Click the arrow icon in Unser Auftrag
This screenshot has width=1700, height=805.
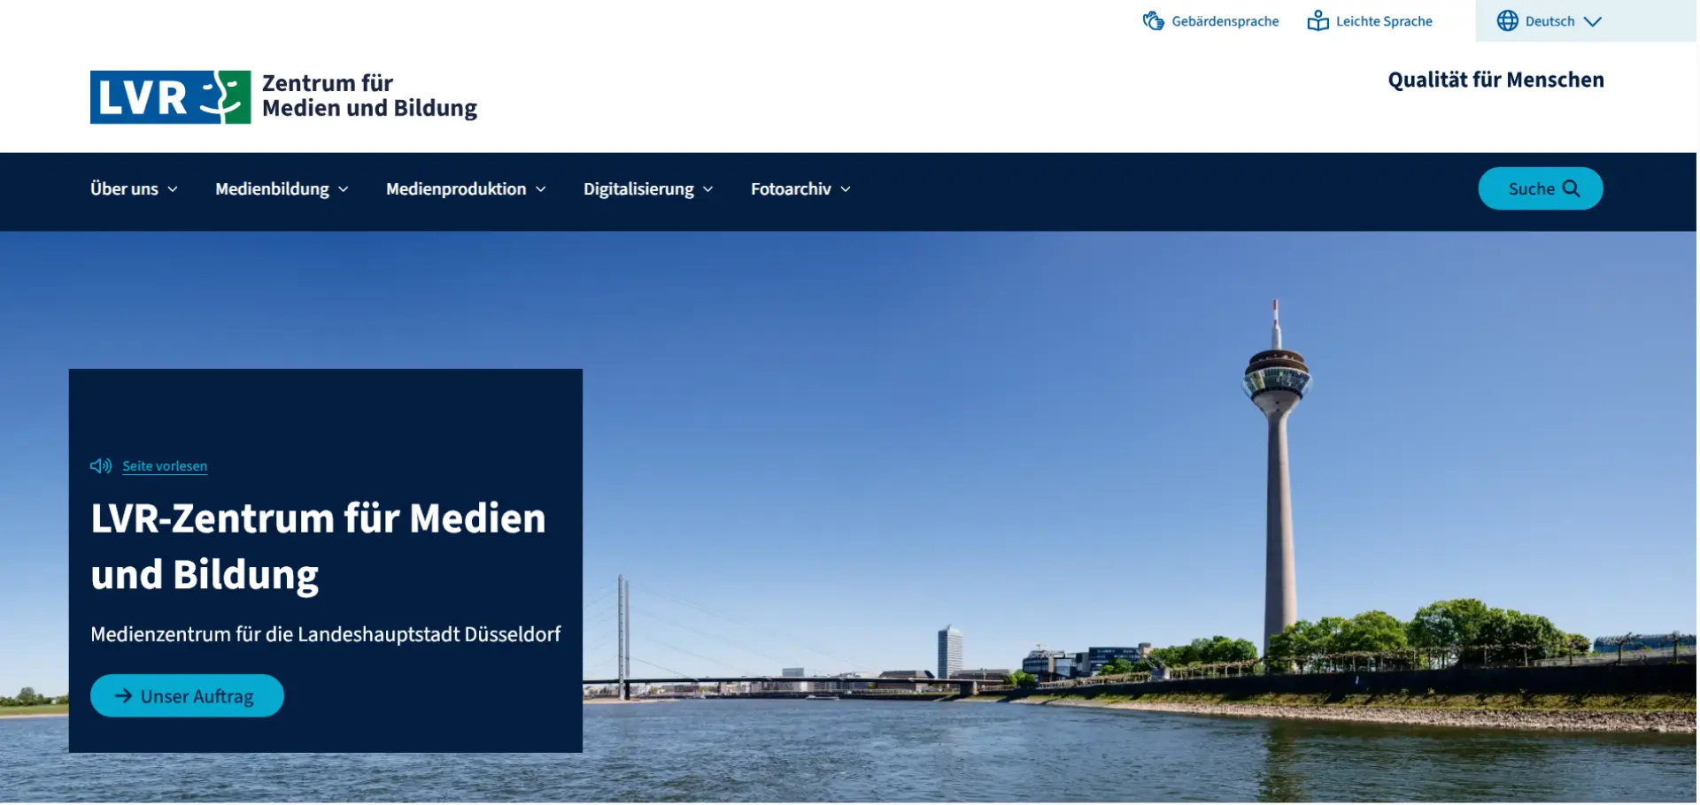point(123,696)
